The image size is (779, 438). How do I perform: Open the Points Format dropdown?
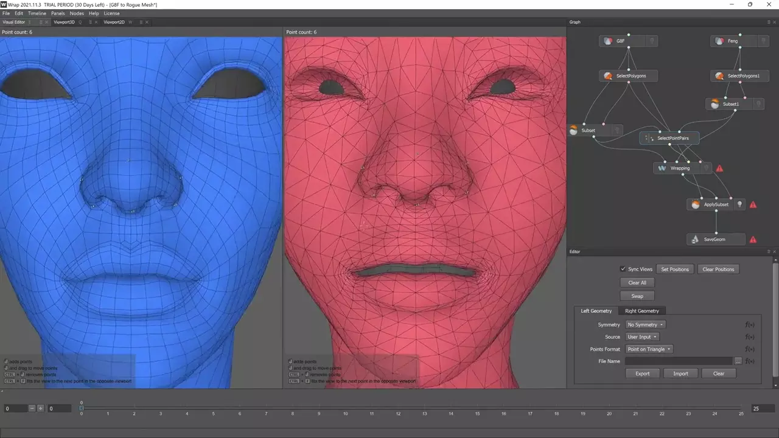point(649,349)
